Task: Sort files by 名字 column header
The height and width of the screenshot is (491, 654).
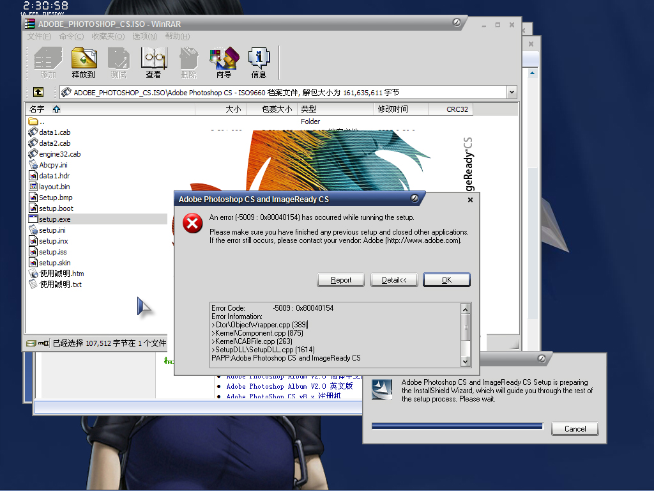Action: point(110,109)
